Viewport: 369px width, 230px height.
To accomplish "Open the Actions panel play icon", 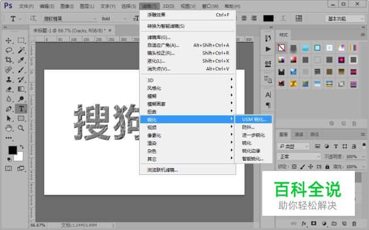I will coord(268,49).
